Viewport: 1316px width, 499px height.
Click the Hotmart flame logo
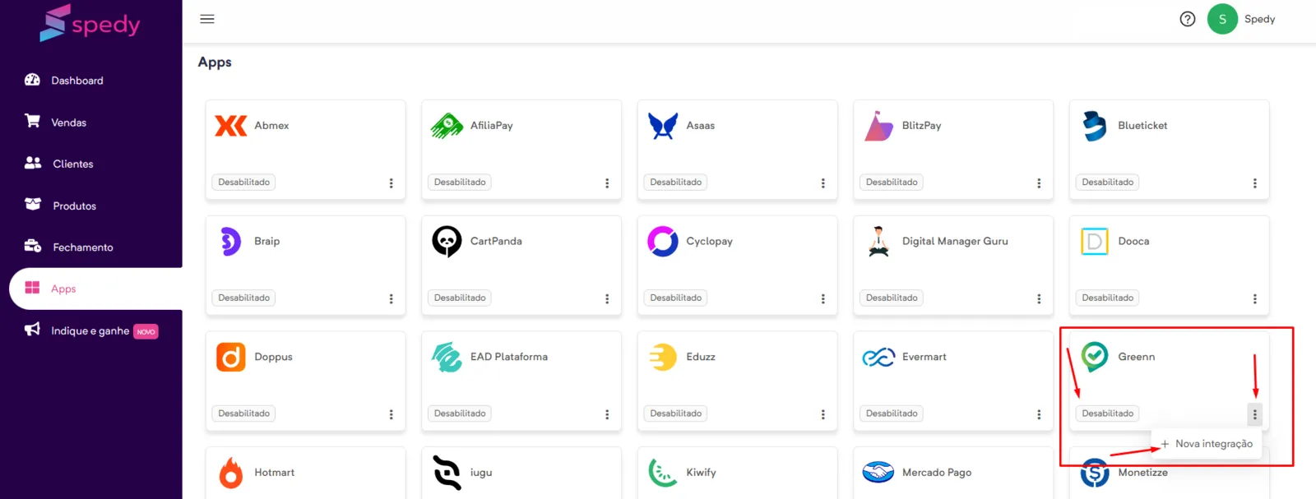(x=231, y=474)
